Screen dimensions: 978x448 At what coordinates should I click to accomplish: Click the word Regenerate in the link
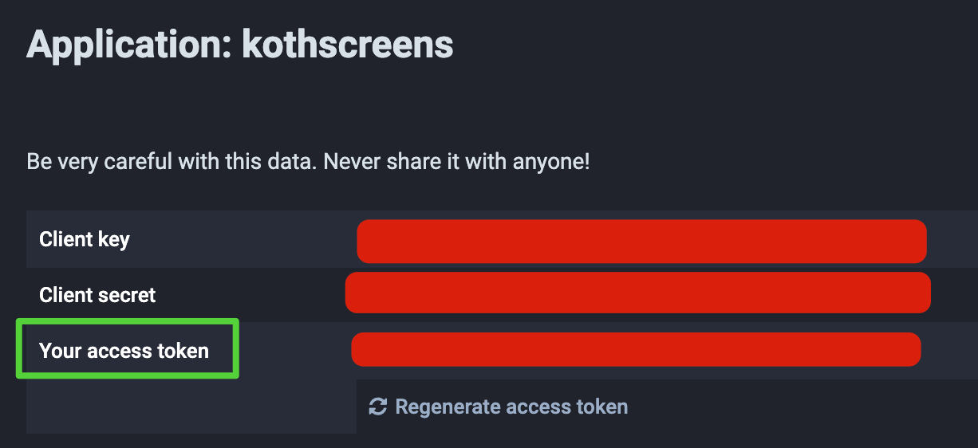[449, 407]
